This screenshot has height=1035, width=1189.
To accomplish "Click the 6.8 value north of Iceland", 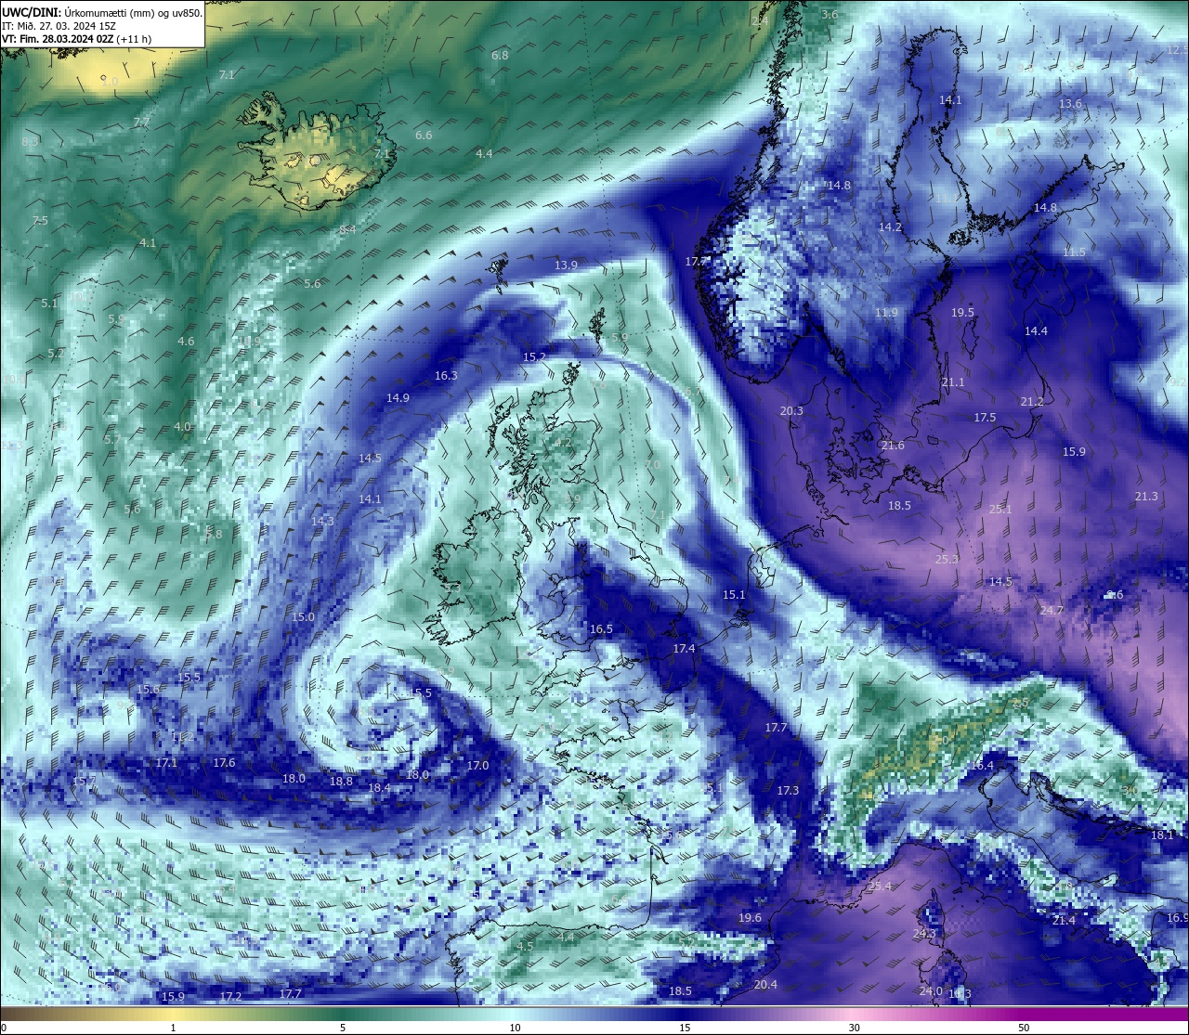I will 500,55.
